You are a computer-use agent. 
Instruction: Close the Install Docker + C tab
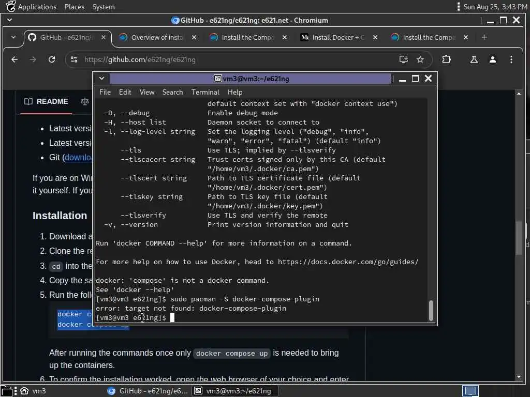click(x=375, y=37)
